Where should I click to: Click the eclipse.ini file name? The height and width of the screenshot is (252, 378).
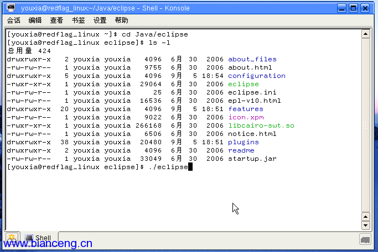(252, 92)
